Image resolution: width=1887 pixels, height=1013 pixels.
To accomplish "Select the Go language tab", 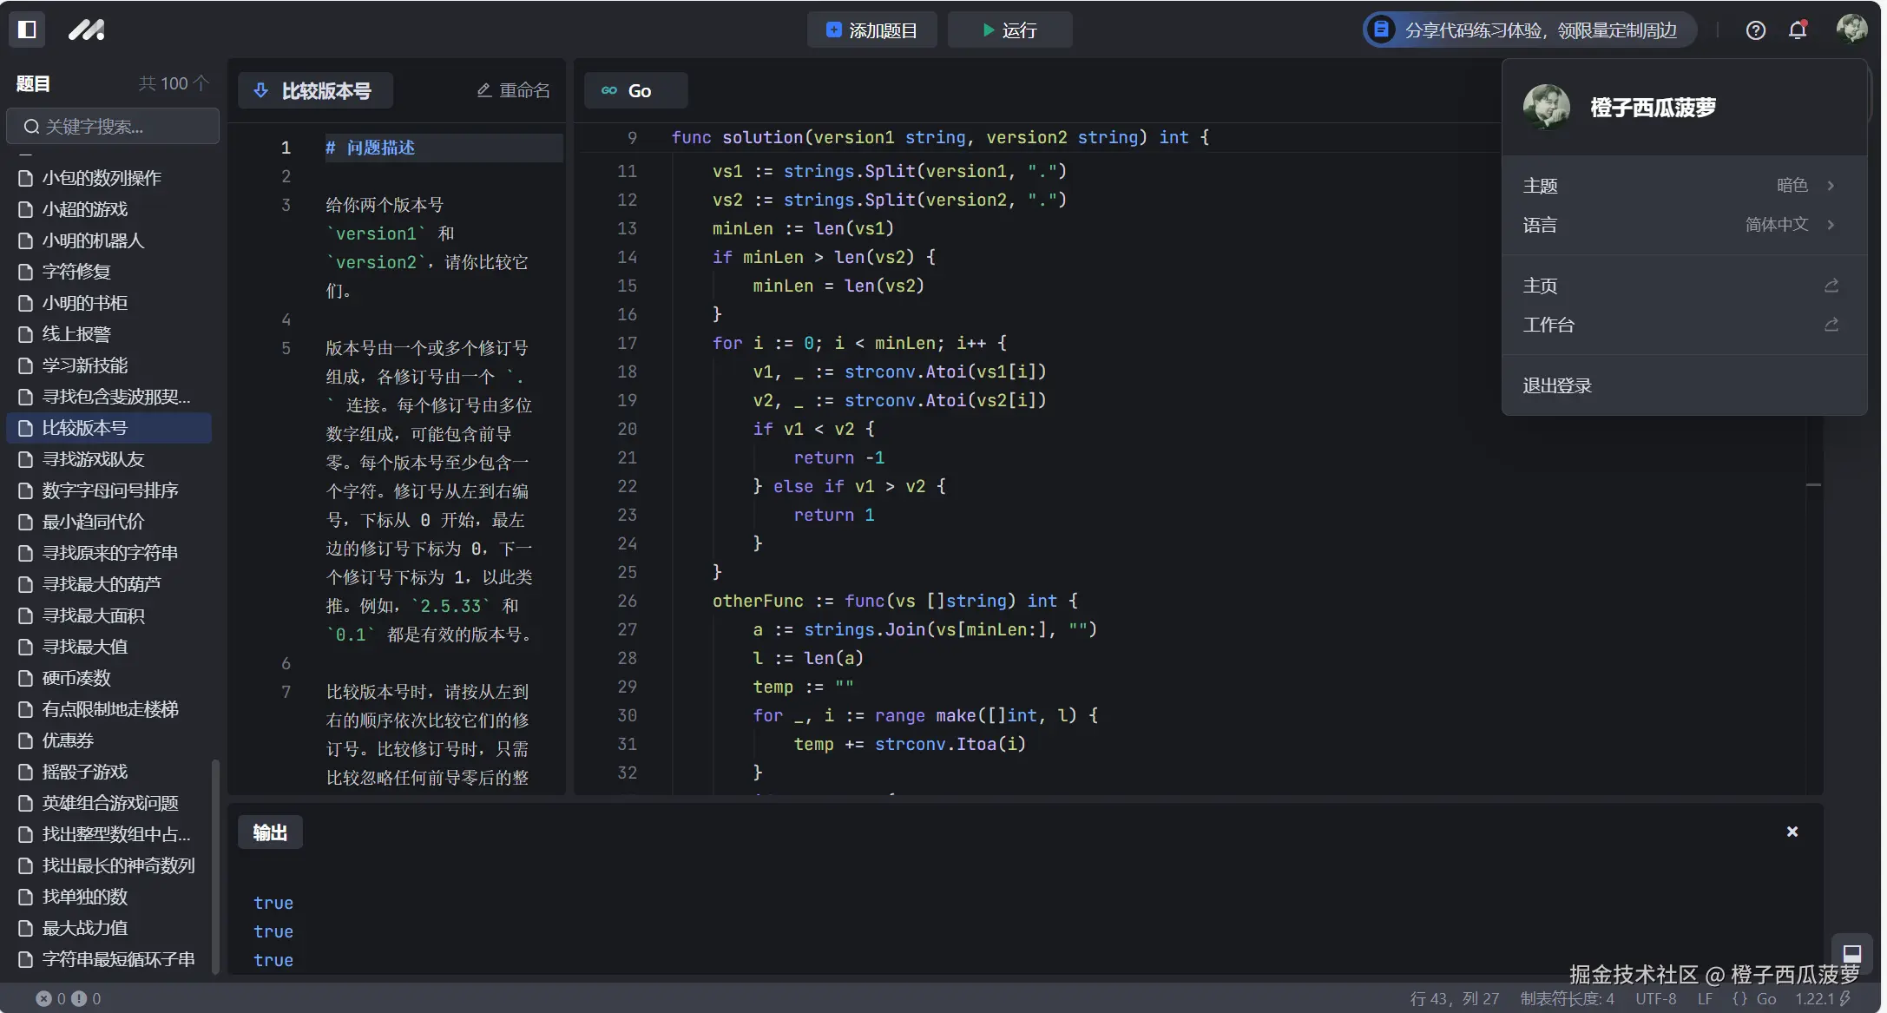I will (634, 91).
